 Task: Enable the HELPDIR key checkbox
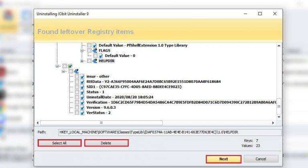tap(89, 61)
